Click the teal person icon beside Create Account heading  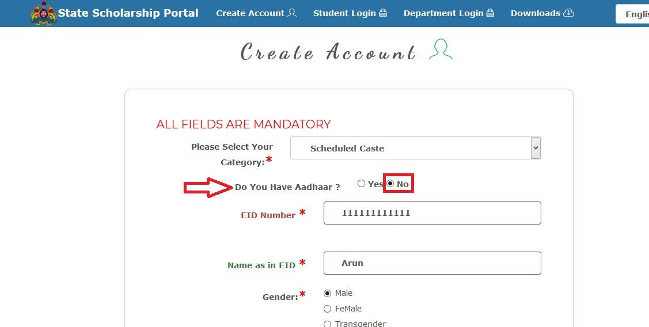pyautogui.click(x=441, y=50)
